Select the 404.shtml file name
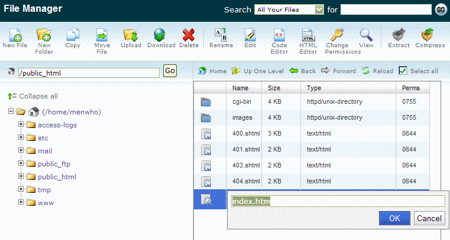450x240 pixels. [246, 181]
